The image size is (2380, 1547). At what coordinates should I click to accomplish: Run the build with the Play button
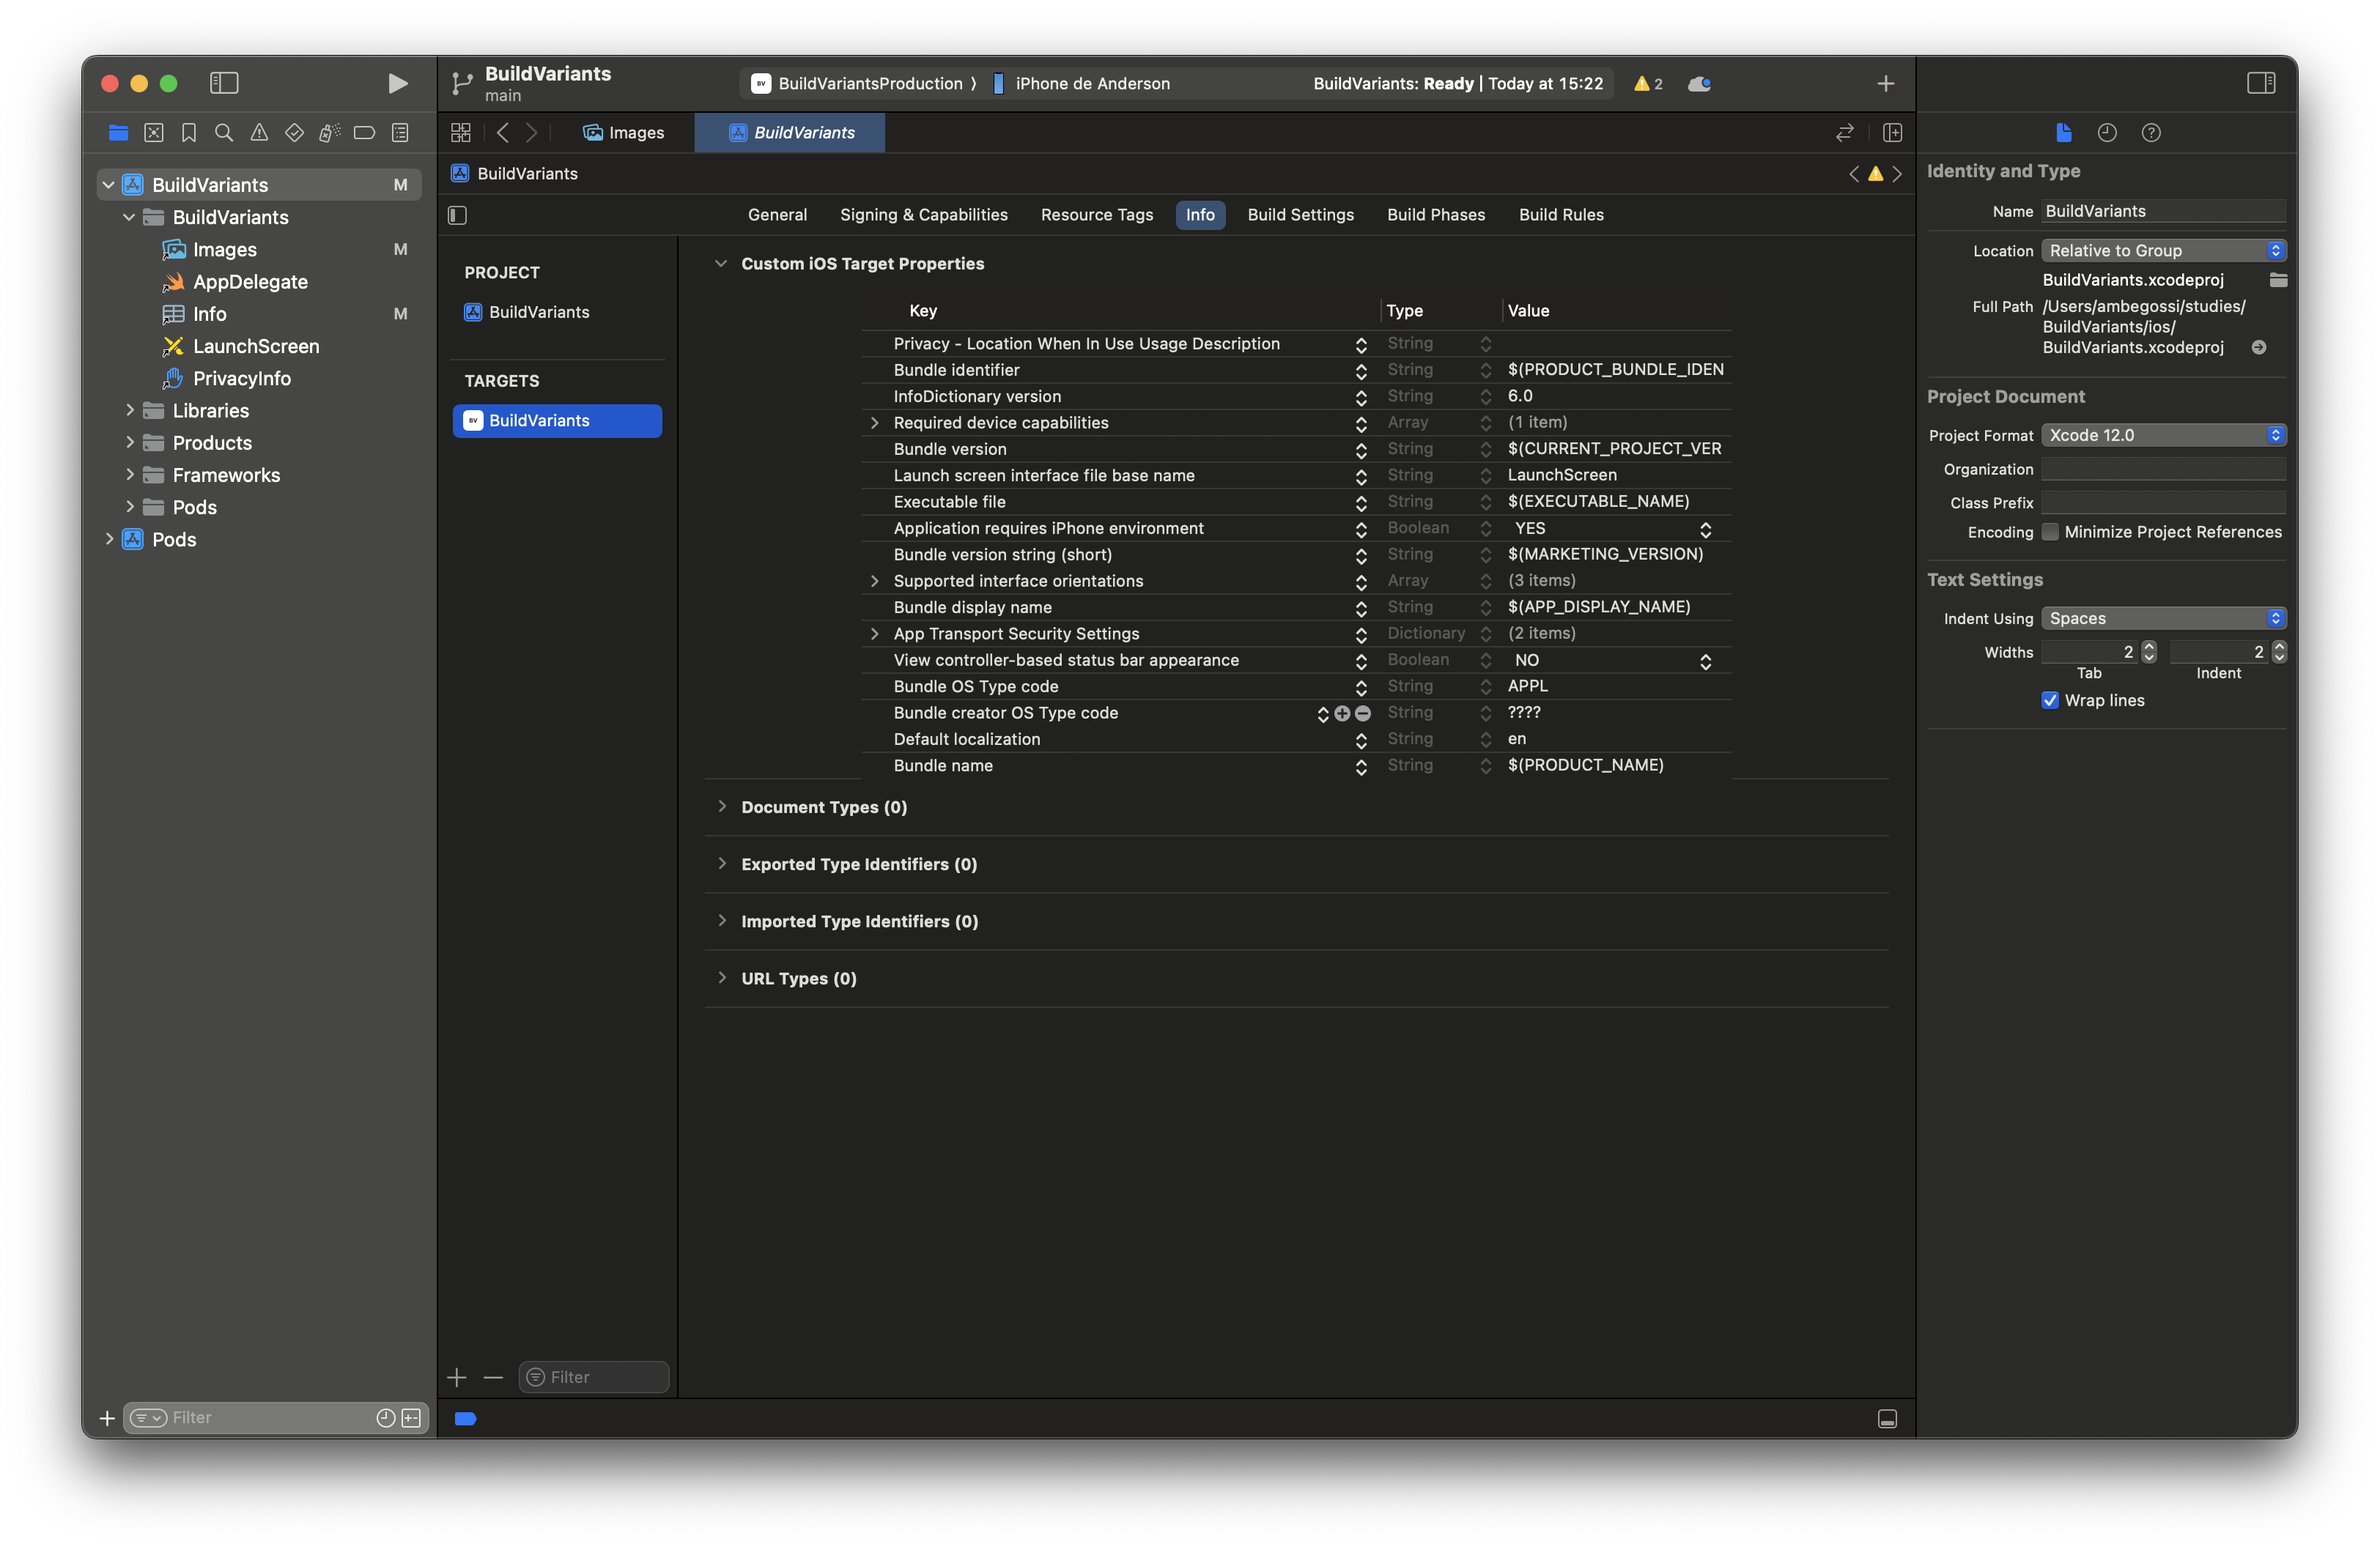click(x=397, y=83)
